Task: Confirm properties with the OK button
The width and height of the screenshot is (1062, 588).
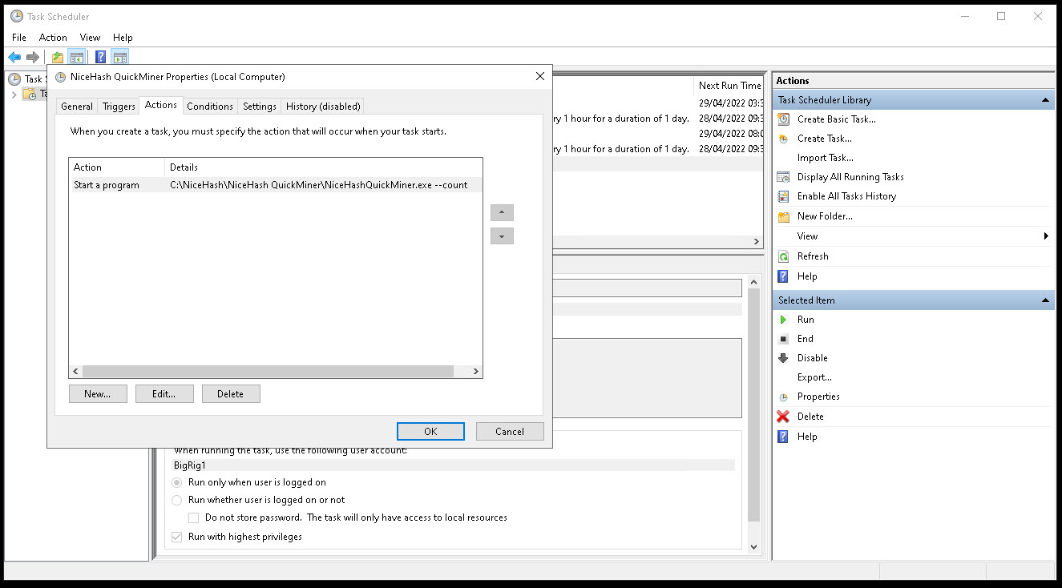Action: [x=430, y=431]
